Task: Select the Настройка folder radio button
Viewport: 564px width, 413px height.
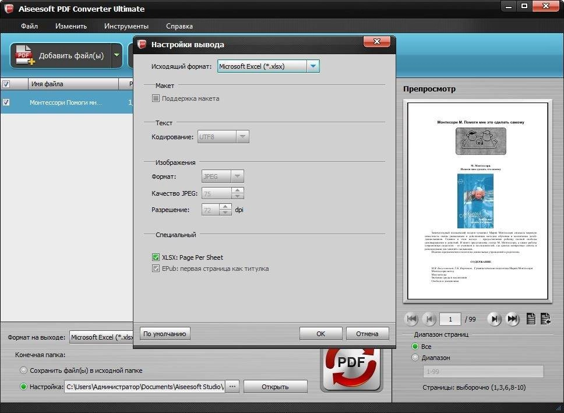Action: (x=24, y=387)
